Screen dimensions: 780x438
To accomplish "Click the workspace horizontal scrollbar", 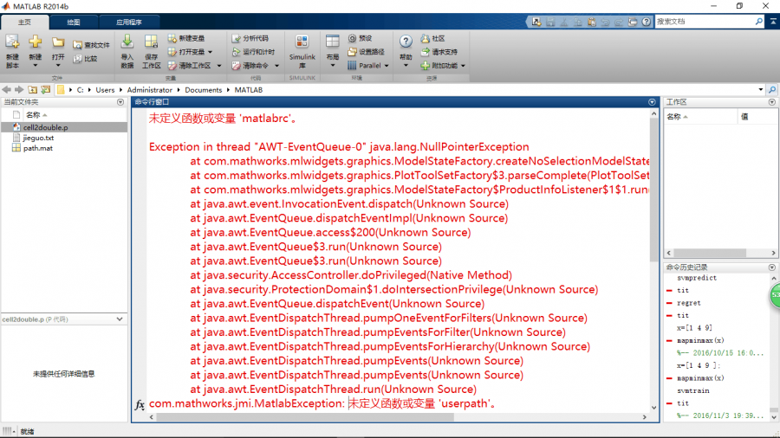I will point(709,253).
